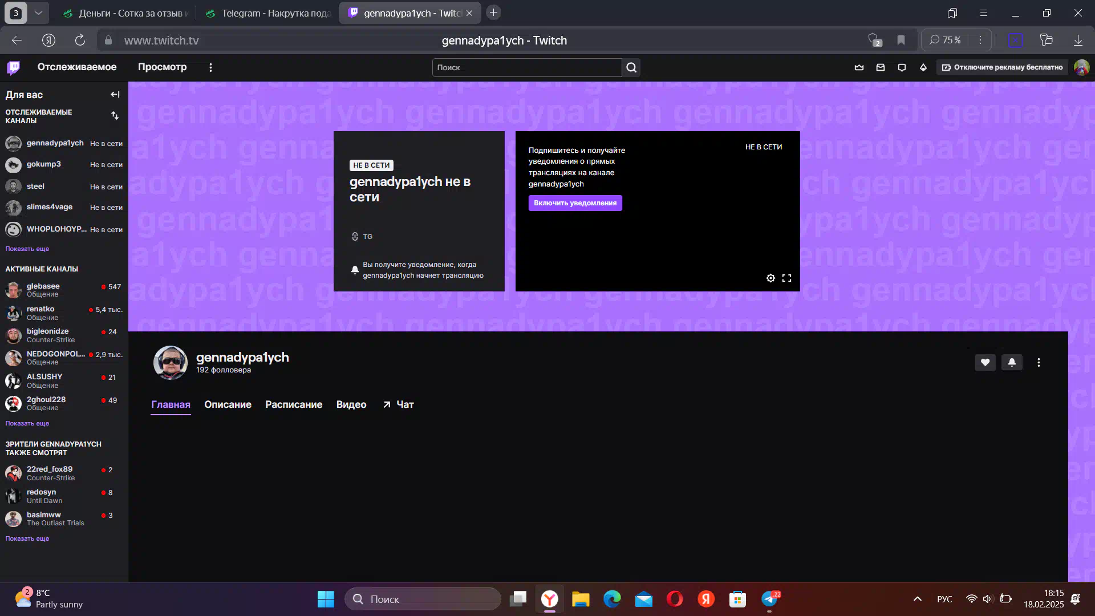Viewport: 1095px width, 616px height.
Task: Open the Twitch home logo
Action: pos(14,67)
